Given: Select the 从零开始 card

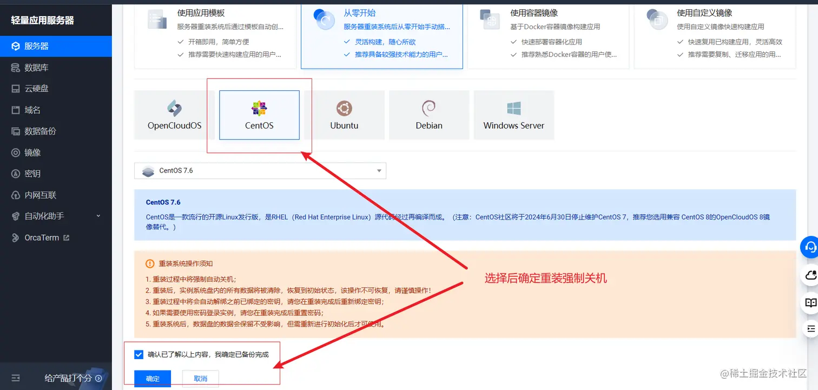Looking at the screenshot, I should click(x=382, y=36).
